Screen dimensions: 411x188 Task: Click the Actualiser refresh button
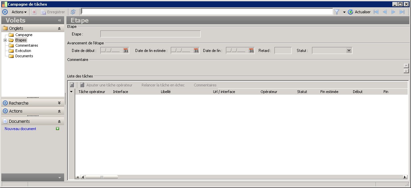pos(359,12)
